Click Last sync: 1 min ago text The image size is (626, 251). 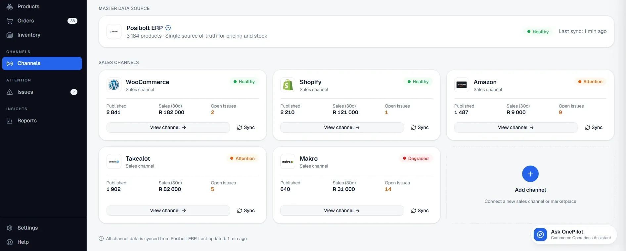click(583, 31)
